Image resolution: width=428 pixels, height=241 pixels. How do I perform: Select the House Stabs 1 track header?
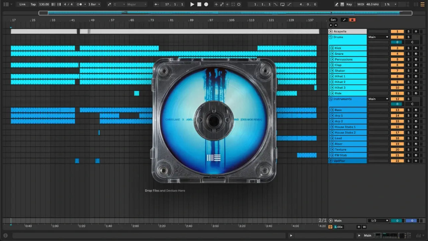pyautogui.click(x=348, y=127)
